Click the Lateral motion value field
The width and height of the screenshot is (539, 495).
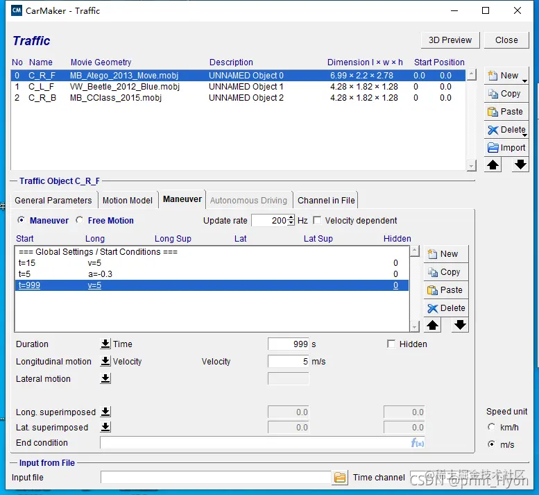[289, 378]
